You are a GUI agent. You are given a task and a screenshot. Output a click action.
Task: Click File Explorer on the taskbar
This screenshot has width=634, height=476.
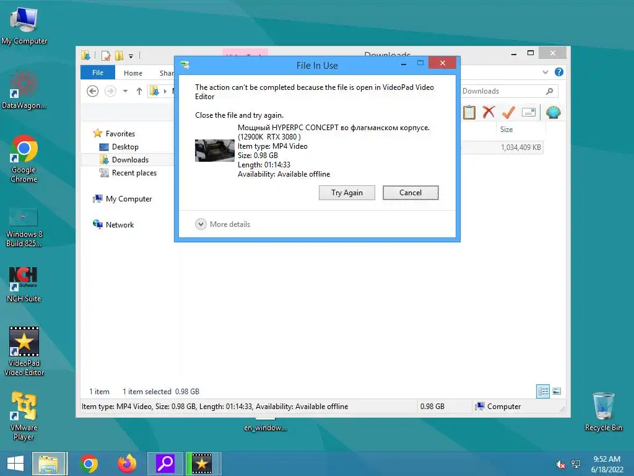point(50,464)
